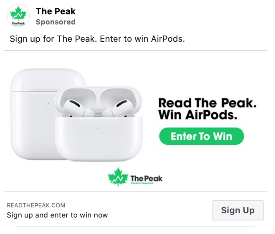
Task: Click the Proudly Canadian tagline text
Action: (x=142, y=183)
